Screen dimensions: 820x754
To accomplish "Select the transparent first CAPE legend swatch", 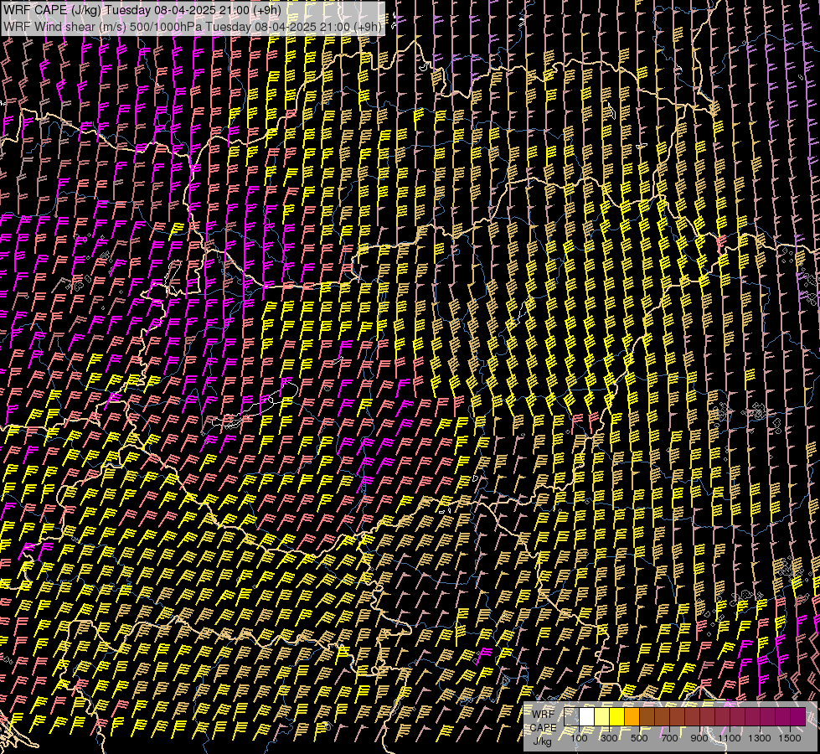I will 571,717.
